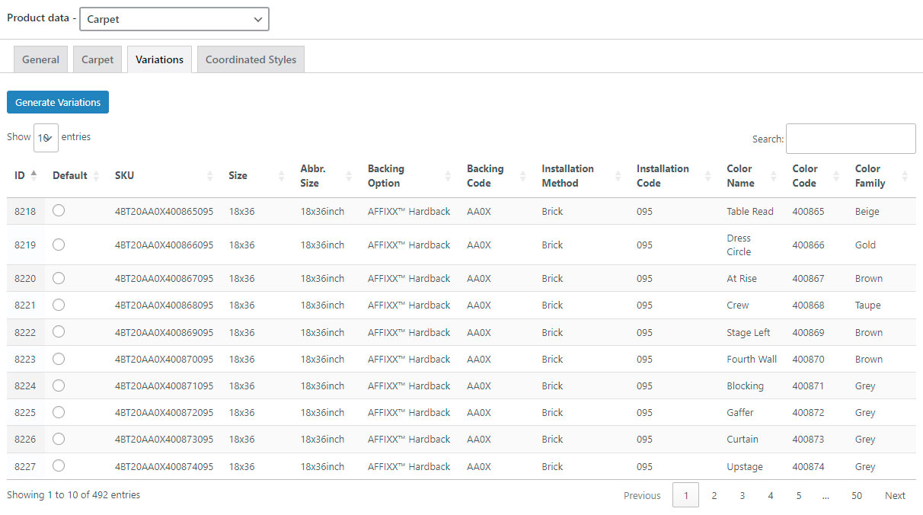Sort by Default column sort arrows
The image size is (923, 515).
point(96,176)
